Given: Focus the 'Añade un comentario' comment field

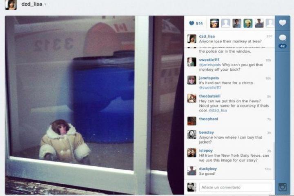Looking at the screenshot, I should [x=236, y=187].
